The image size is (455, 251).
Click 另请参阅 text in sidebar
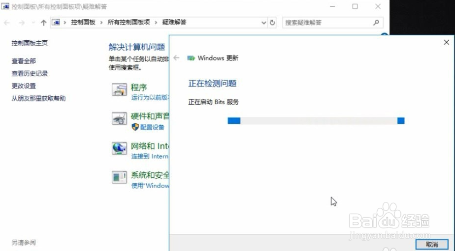(24, 242)
